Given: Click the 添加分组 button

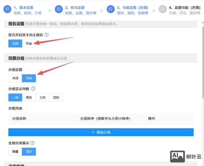Looking at the screenshot, I should (x=101, y=132).
